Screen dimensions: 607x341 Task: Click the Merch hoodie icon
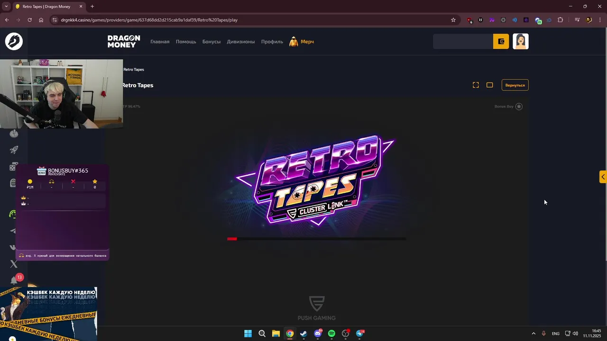(x=294, y=42)
